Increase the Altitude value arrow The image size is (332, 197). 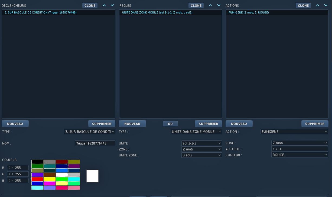277,149
